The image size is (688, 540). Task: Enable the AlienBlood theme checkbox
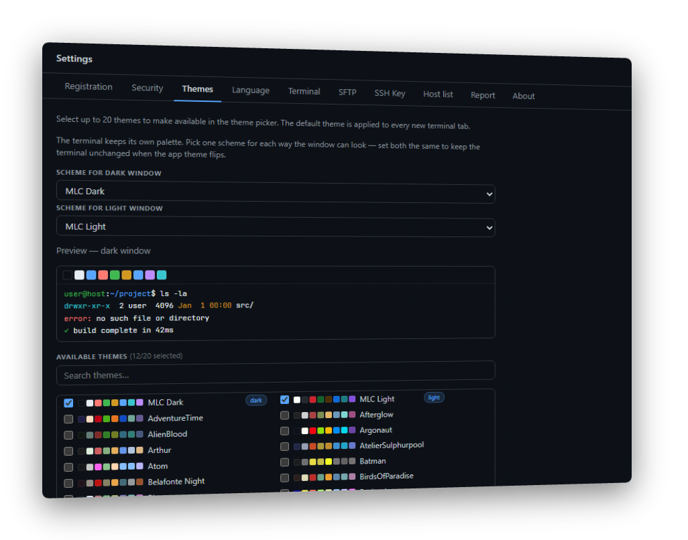(x=68, y=435)
